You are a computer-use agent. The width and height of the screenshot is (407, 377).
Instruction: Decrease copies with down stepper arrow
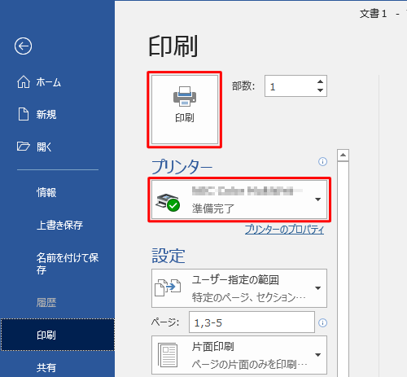click(321, 90)
